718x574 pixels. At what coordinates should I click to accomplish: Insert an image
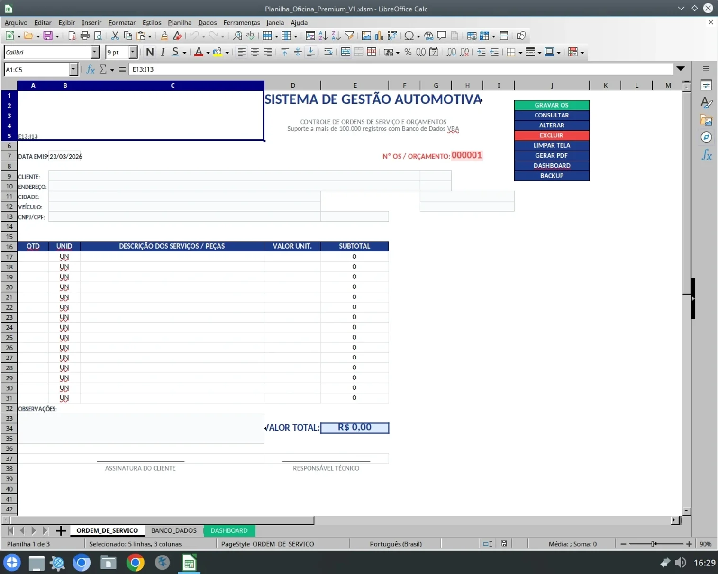coord(366,36)
